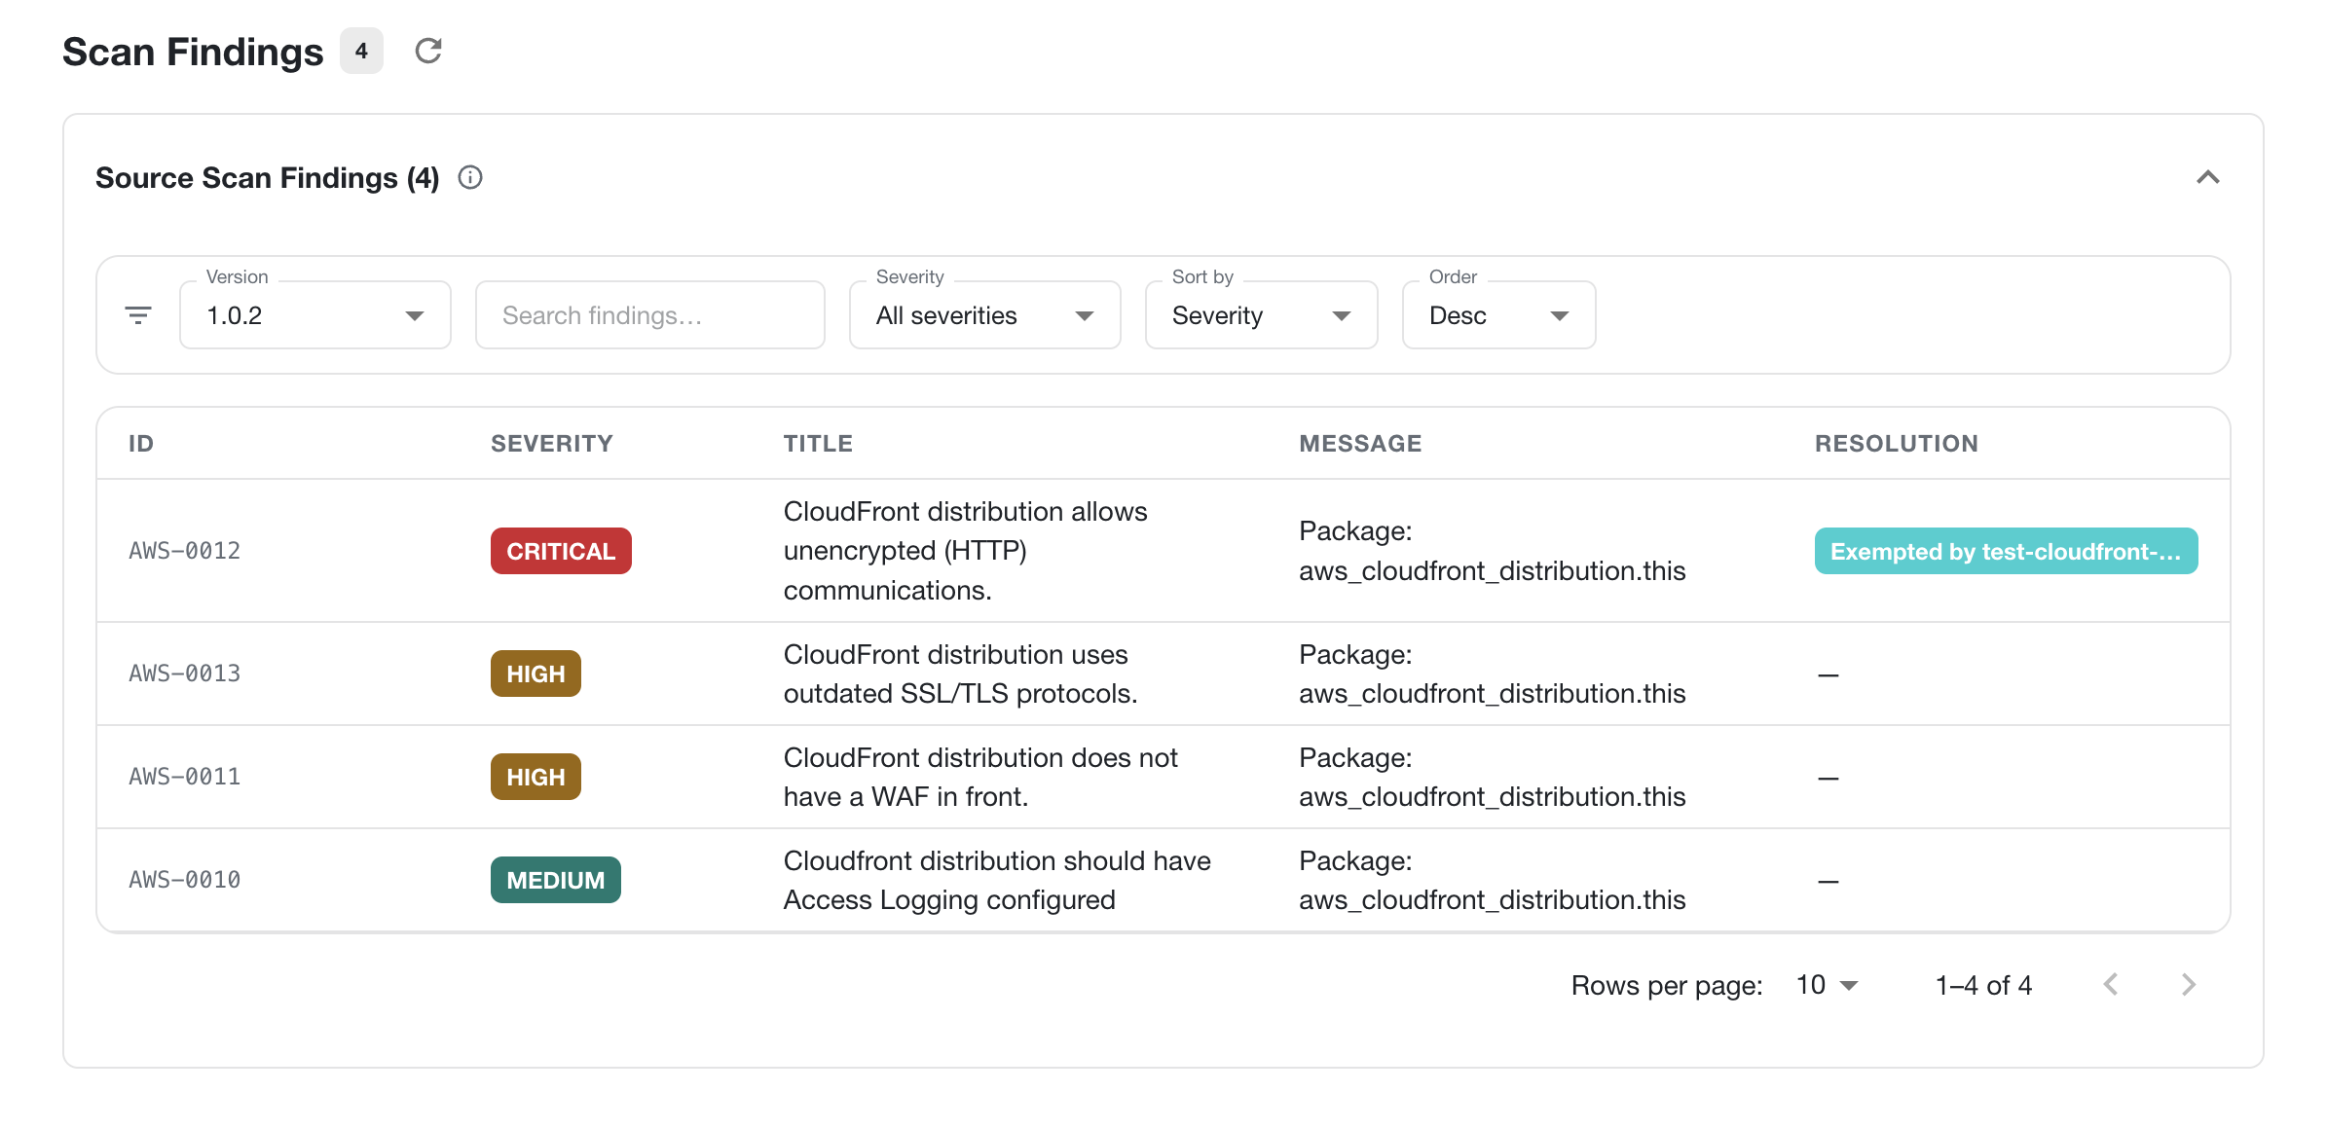The image size is (2327, 1129).
Task: Select the AWS-0013 finding ID
Action: [185, 674]
